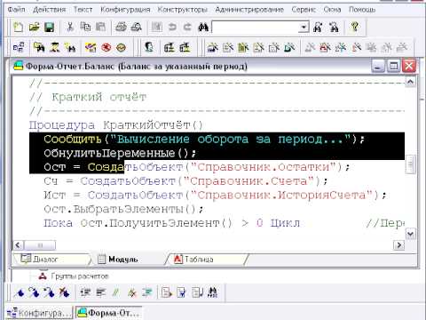Click the orange round icon in the second toolbar

point(121,47)
